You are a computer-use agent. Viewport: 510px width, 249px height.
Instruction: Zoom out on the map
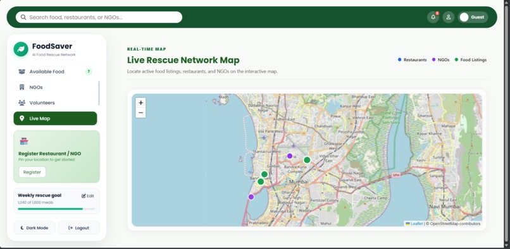(x=140, y=112)
